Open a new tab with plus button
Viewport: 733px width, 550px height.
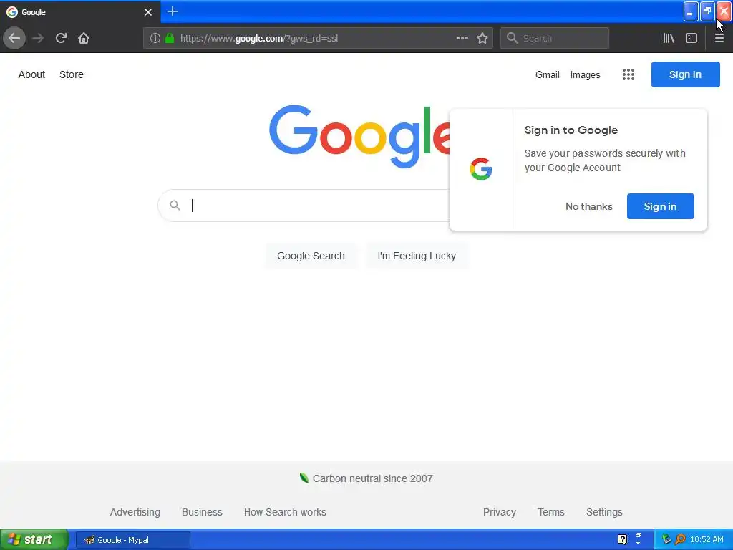coord(173,11)
